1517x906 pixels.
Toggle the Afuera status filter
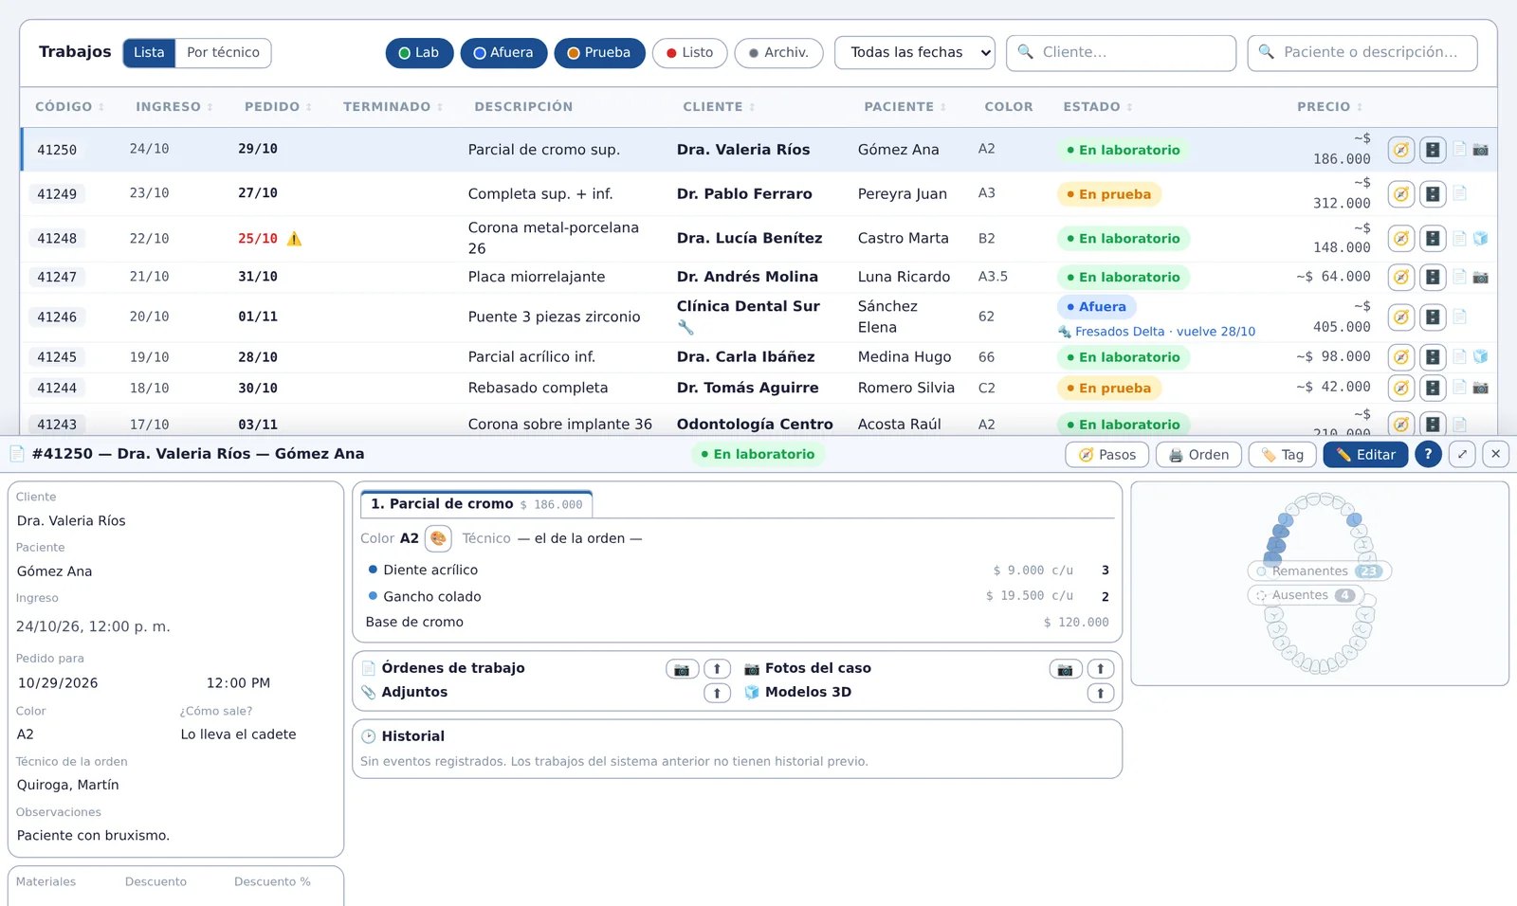[503, 53]
